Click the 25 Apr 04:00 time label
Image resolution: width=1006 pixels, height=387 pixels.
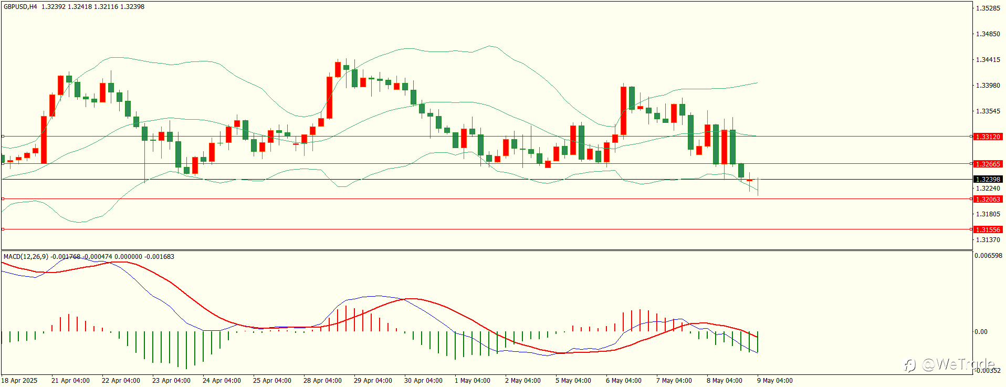(x=272, y=380)
